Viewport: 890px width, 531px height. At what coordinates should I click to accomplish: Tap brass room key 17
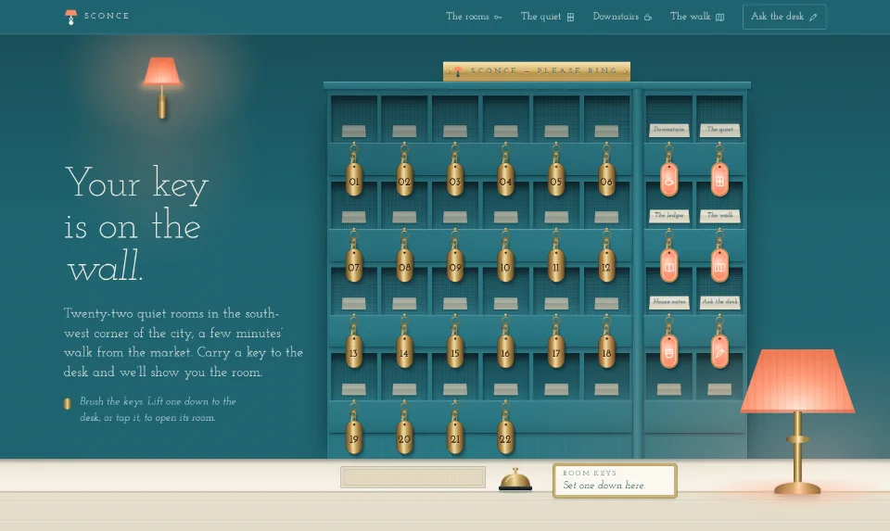(555, 352)
